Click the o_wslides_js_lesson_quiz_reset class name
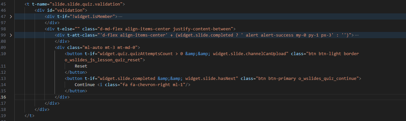This screenshot has height=121, width=406. tap(104, 60)
